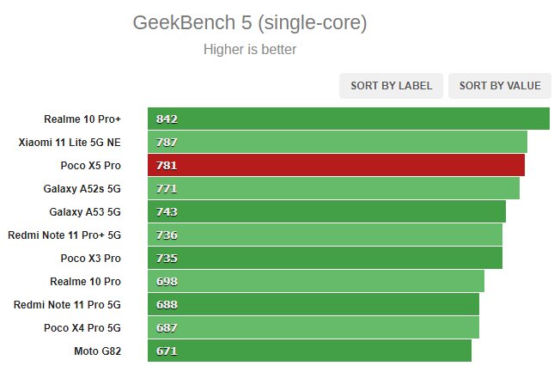Screen dimensions: 554x366
Task: Select the Realme 10 Pro+ bar
Action: point(349,119)
